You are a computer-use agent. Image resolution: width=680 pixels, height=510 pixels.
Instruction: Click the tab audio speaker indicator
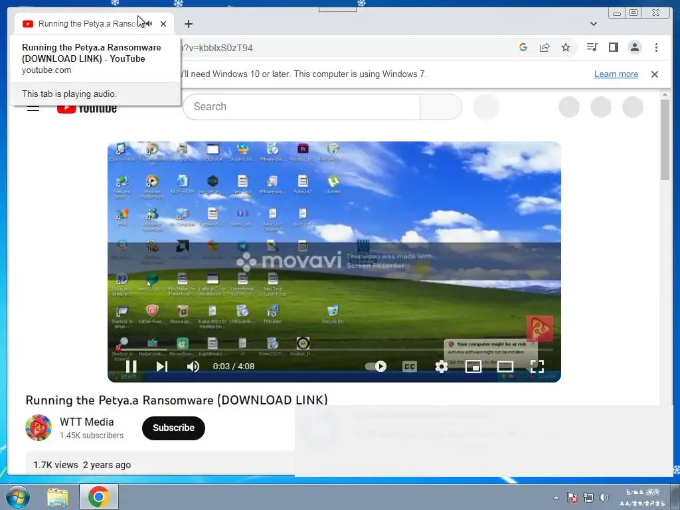point(149,24)
